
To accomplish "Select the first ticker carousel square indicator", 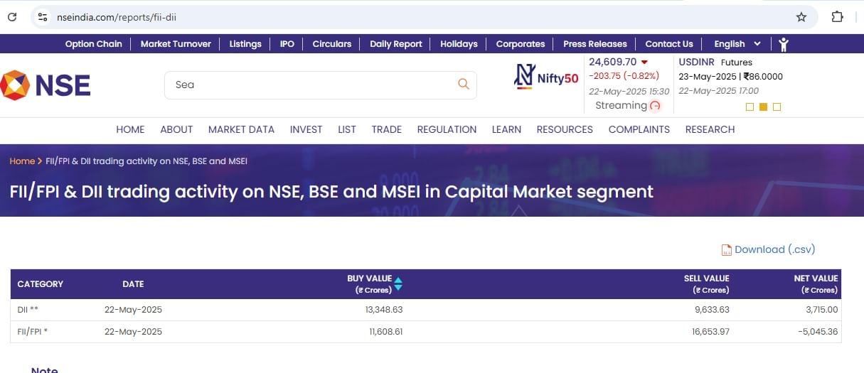I will click(x=750, y=107).
